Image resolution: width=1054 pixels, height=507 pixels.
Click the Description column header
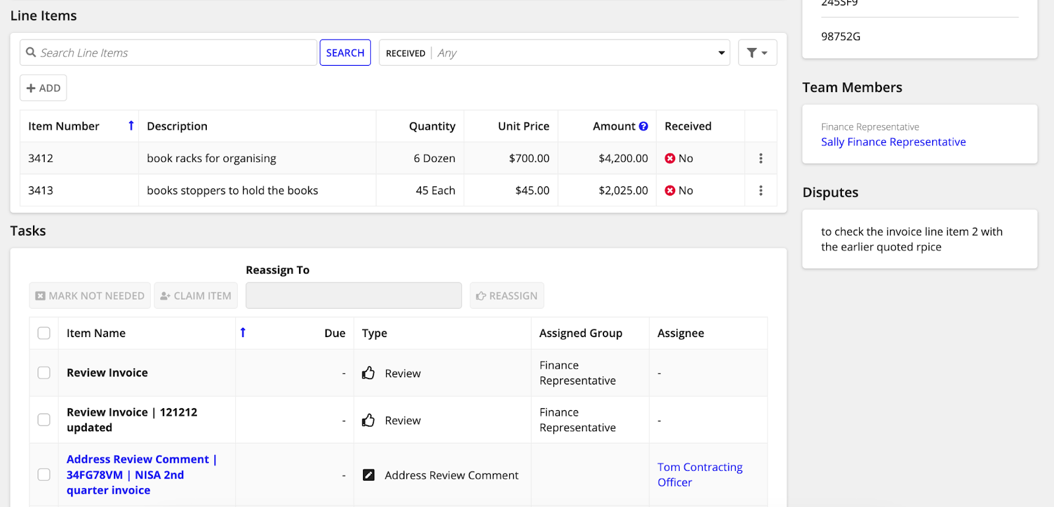pos(177,126)
